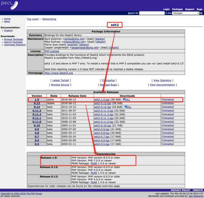Open the PHP License link
Viewport: 204px width, 198px height.
click(52, 51)
